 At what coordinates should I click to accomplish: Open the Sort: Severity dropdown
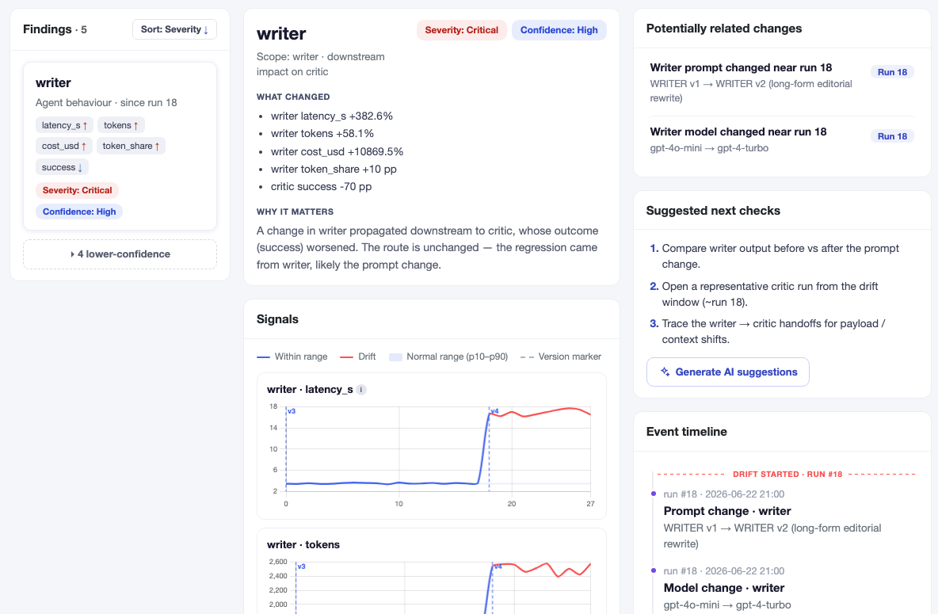point(174,29)
